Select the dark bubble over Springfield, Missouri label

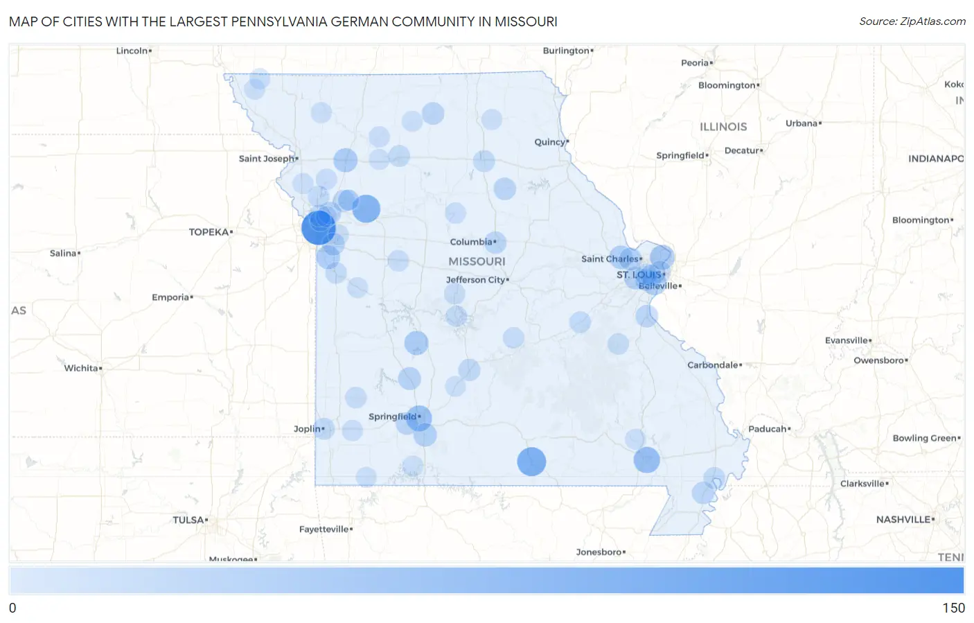[x=418, y=419]
